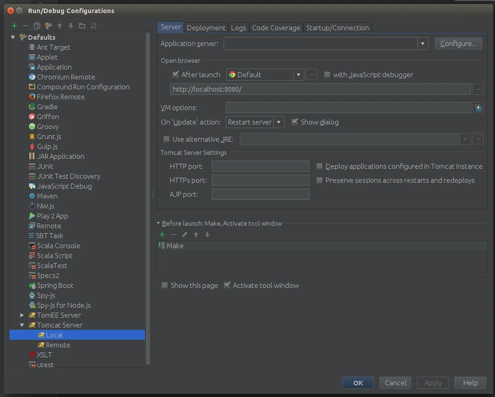Viewport: 495px width, 397px height.
Task: Remove before launch task minus icon
Action: point(173,235)
